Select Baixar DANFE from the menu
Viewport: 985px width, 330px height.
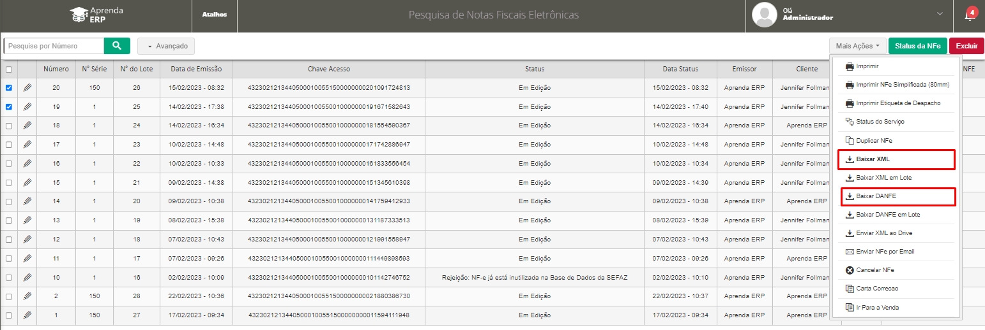(896, 196)
